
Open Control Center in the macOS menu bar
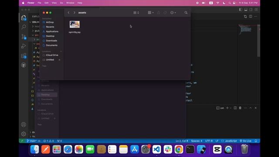point(235,3)
